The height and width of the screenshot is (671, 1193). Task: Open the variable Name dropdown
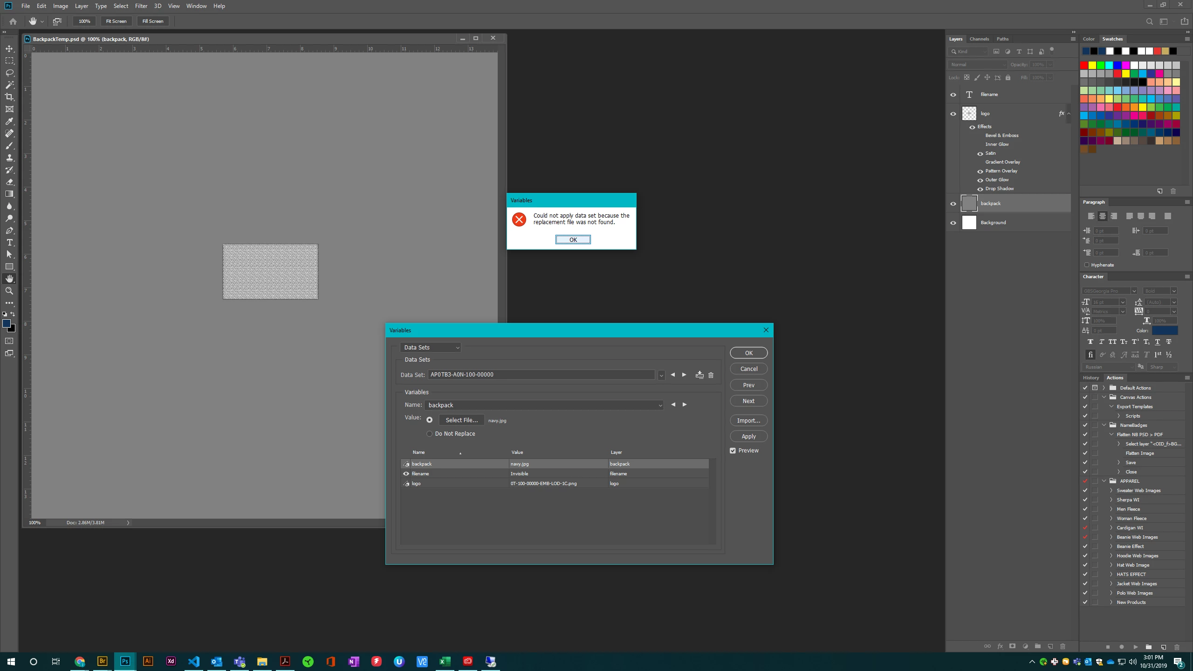[x=660, y=405]
